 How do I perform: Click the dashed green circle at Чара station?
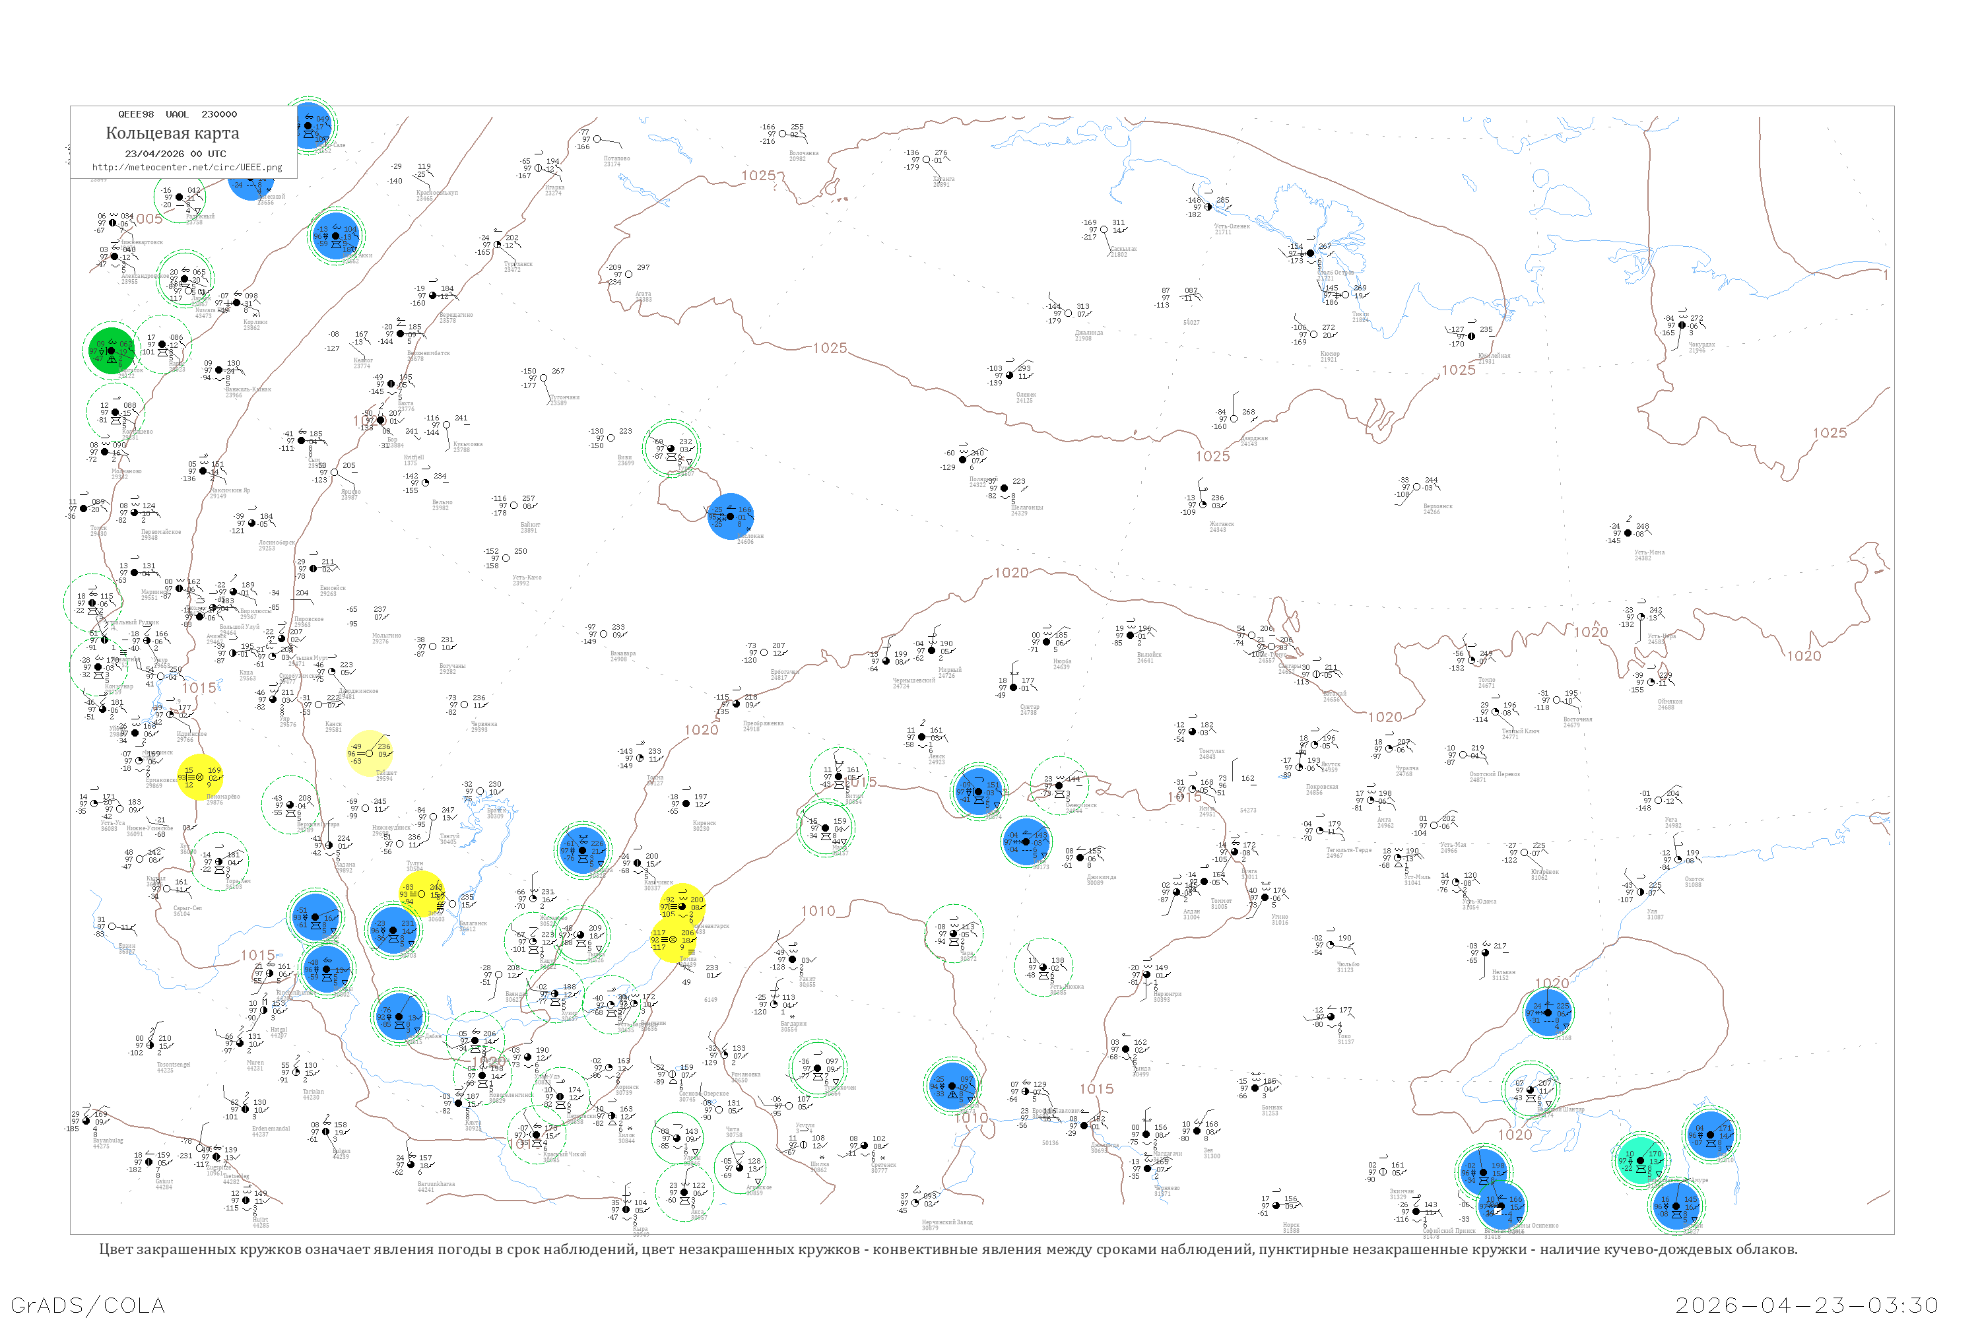coord(953,933)
